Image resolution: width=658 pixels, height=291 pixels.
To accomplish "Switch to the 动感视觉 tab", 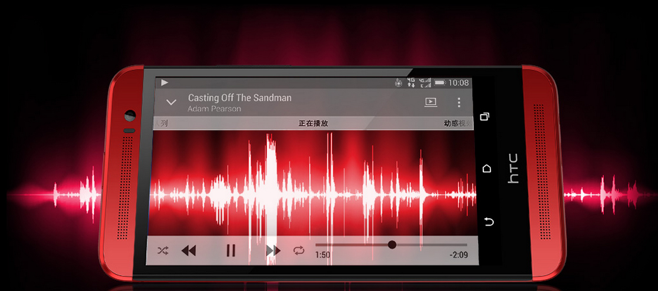I will (457, 123).
